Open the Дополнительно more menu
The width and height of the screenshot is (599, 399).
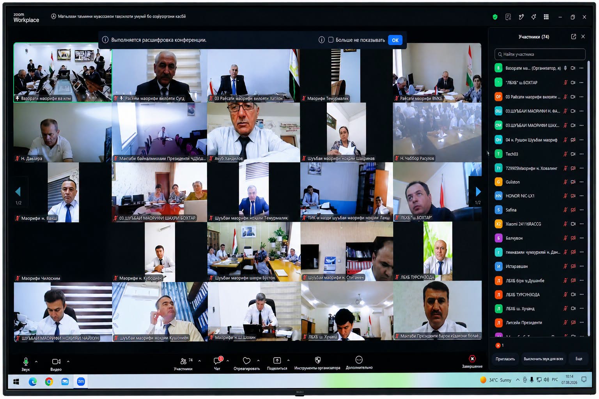pos(359,362)
